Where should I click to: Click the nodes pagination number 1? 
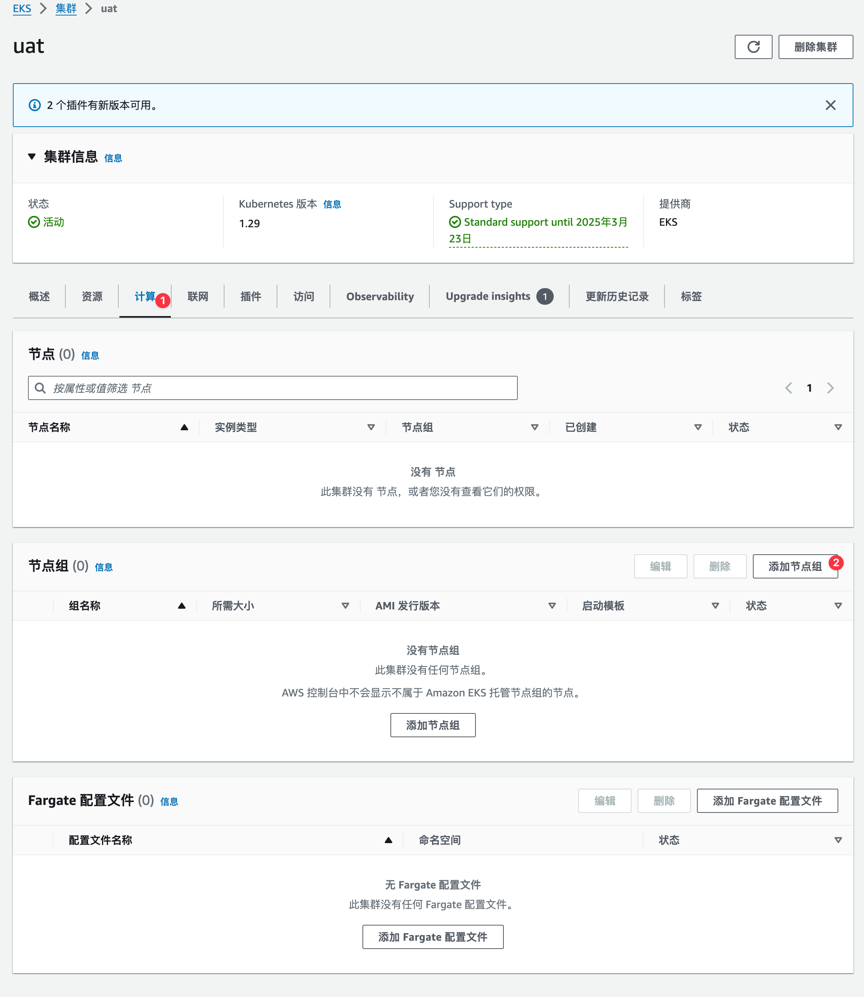(810, 388)
